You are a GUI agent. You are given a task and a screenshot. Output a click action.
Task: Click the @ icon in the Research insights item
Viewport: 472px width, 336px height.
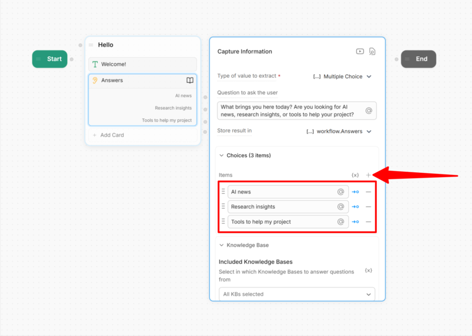coord(341,207)
